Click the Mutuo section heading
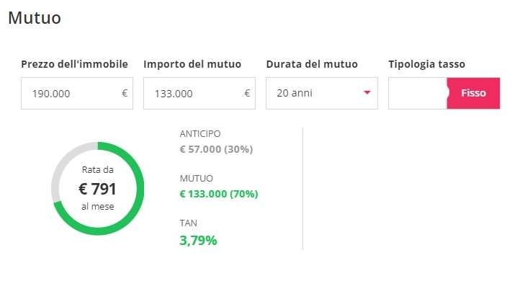Screen dimensions: 525x294 click(x=35, y=18)
